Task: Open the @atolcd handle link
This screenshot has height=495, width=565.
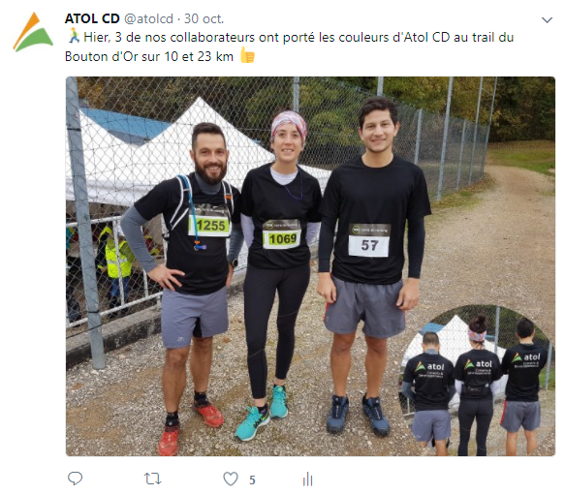Action: (x=149, y=18)
